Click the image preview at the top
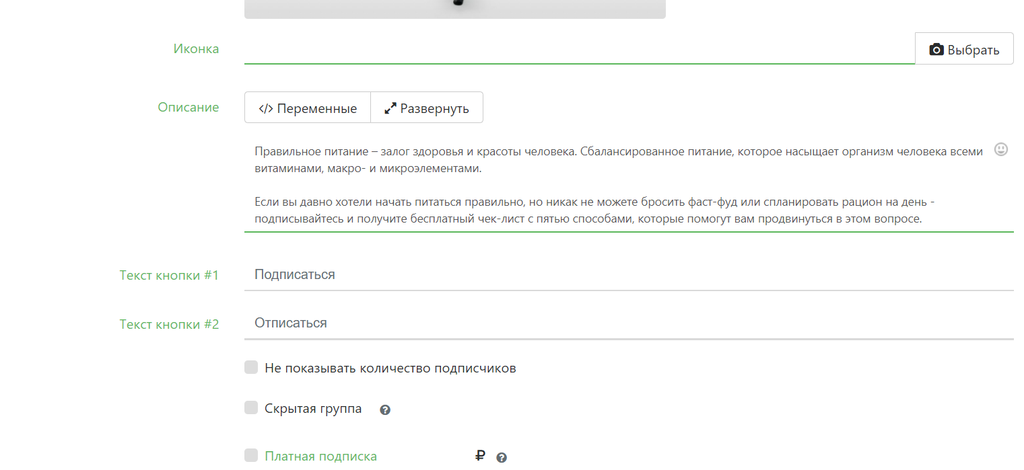 click(x=454, y=8)
